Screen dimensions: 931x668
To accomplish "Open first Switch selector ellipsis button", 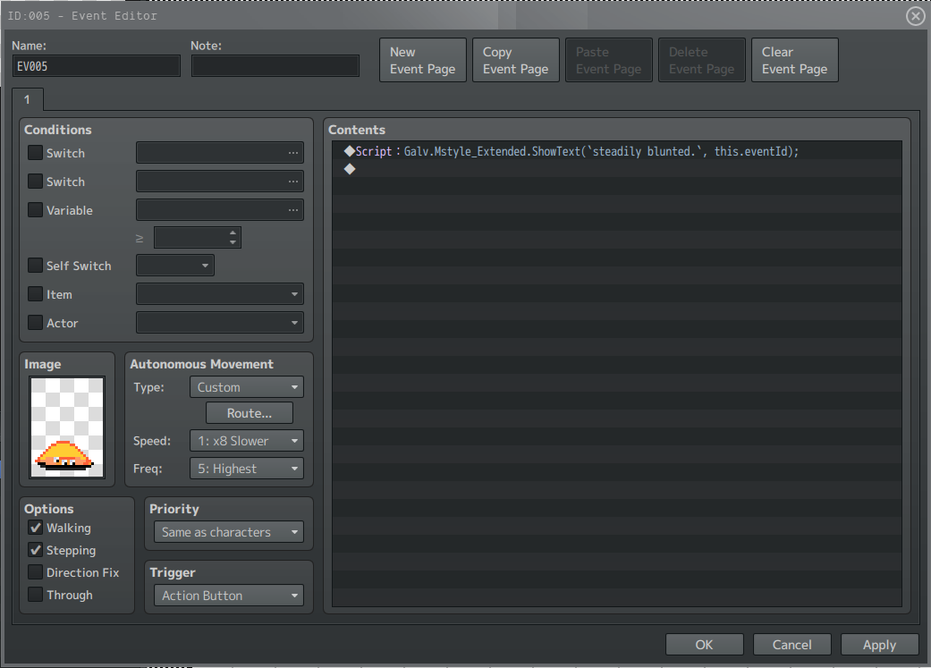I will [293, 153].
